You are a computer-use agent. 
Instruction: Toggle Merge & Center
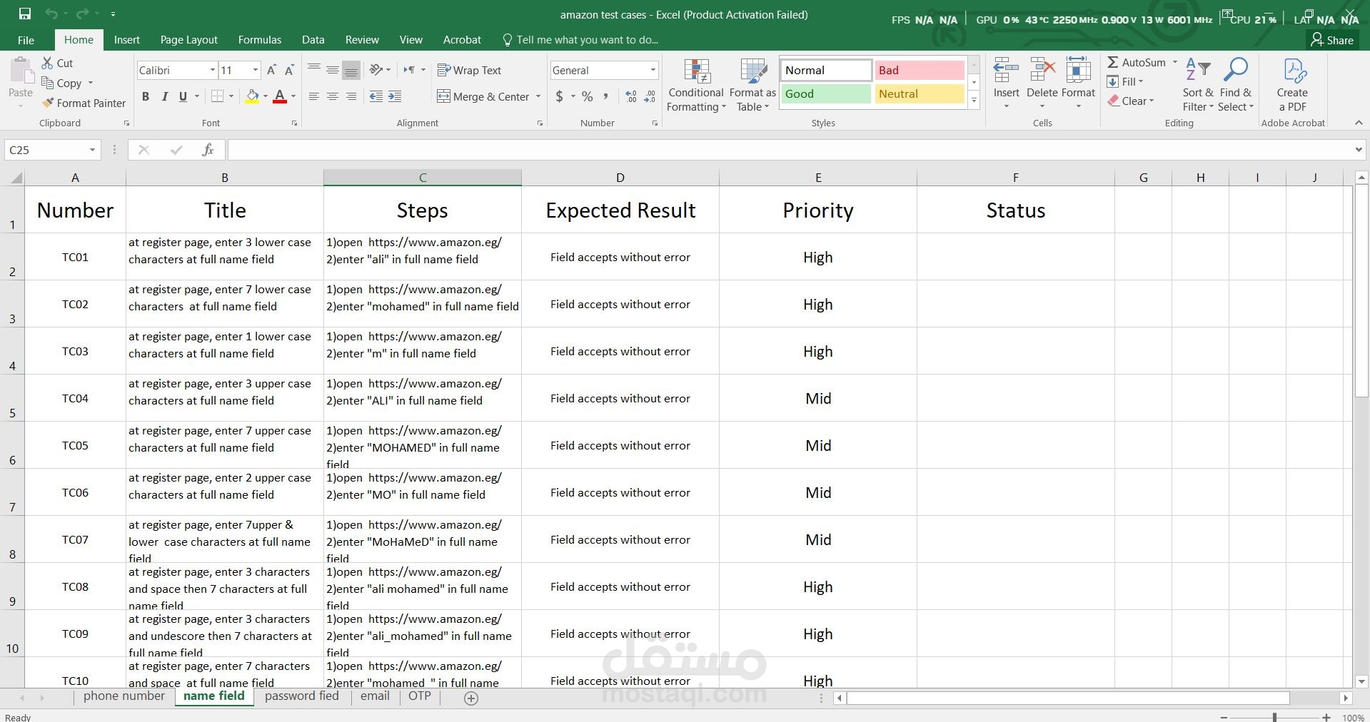(483, 96)
